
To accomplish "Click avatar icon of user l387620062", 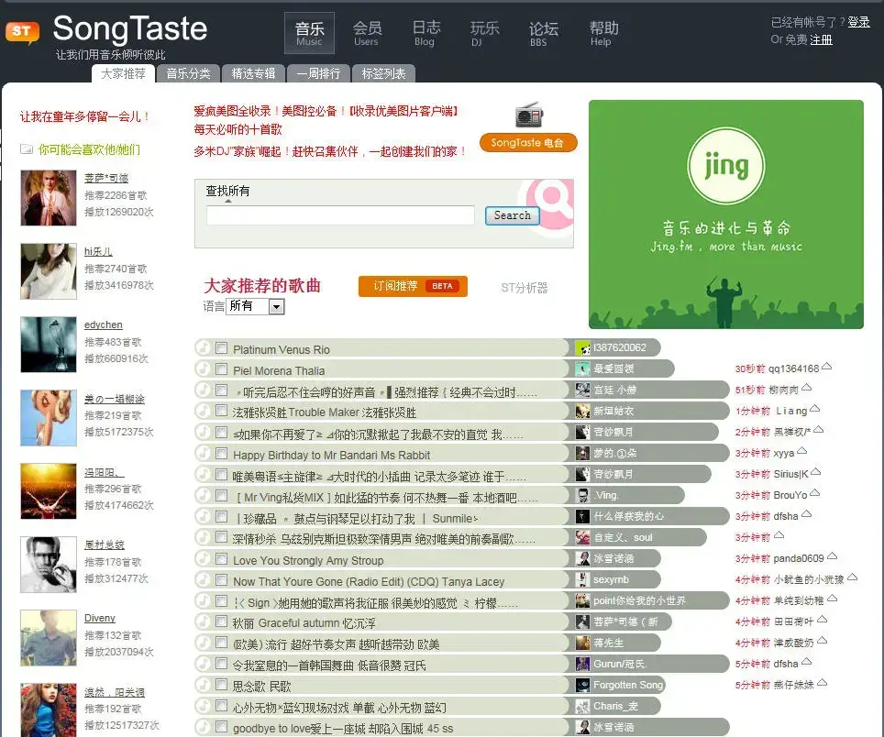I will [582, 347].
